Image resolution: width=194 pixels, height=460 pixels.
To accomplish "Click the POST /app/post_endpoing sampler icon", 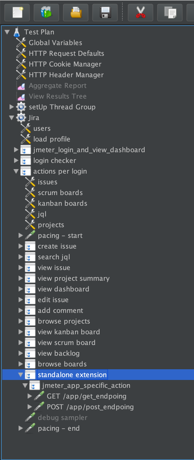I will (x=39, y=407).
